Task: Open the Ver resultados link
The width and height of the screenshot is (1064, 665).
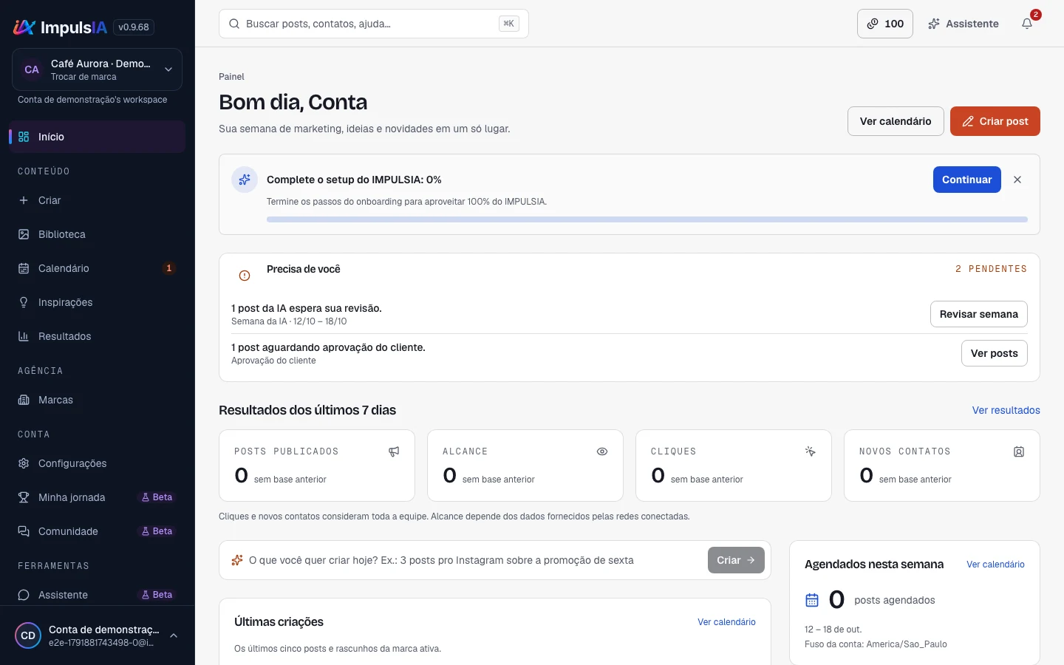Action: point(1006,410)
